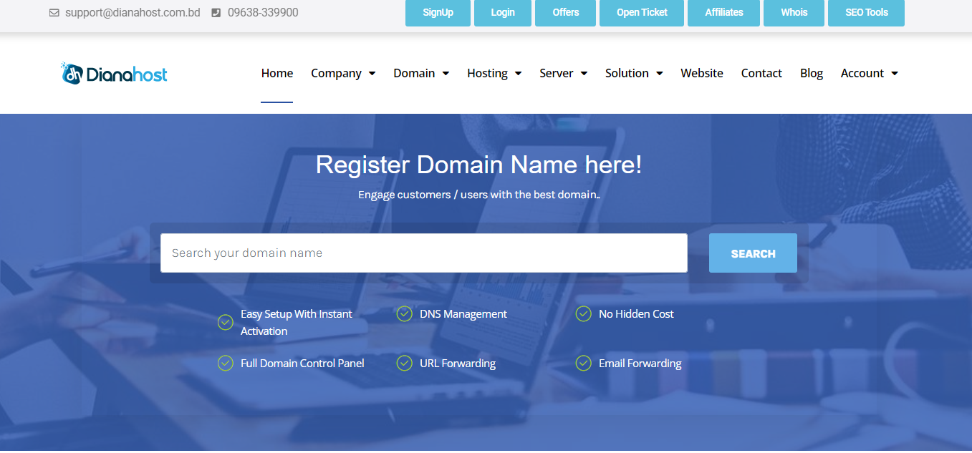Expand the Solution dropdown menu

(634, 73)
